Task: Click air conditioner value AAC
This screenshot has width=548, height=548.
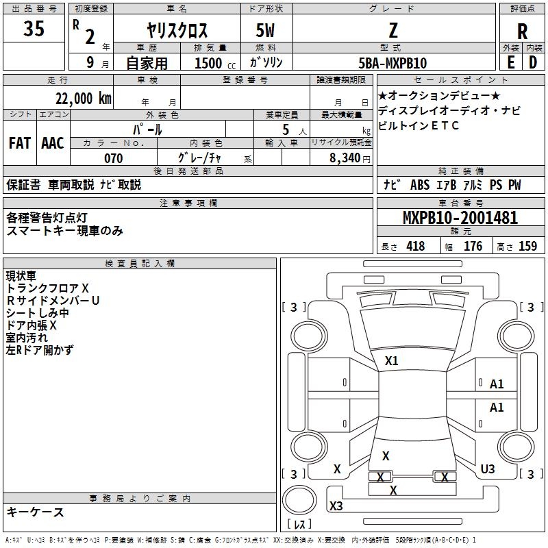Action: pos(53,143)
